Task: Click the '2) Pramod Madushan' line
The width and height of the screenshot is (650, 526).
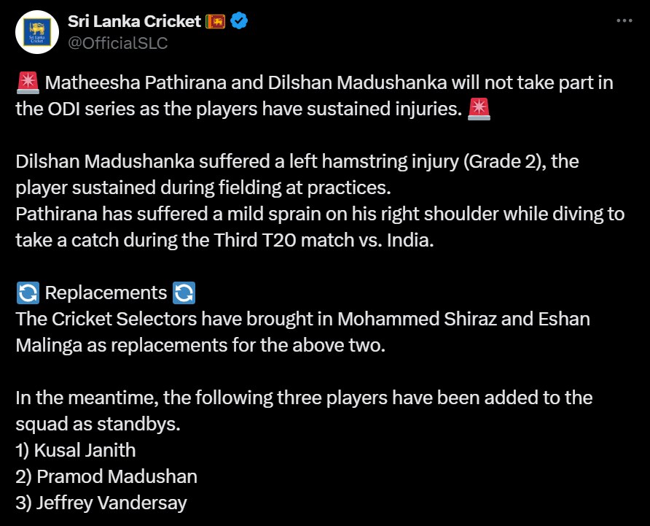Action: tap(106, 476)
